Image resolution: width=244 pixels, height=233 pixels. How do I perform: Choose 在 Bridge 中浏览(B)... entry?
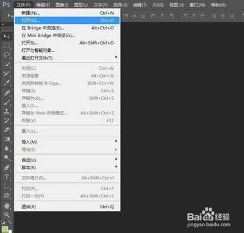tap(67, 28)
